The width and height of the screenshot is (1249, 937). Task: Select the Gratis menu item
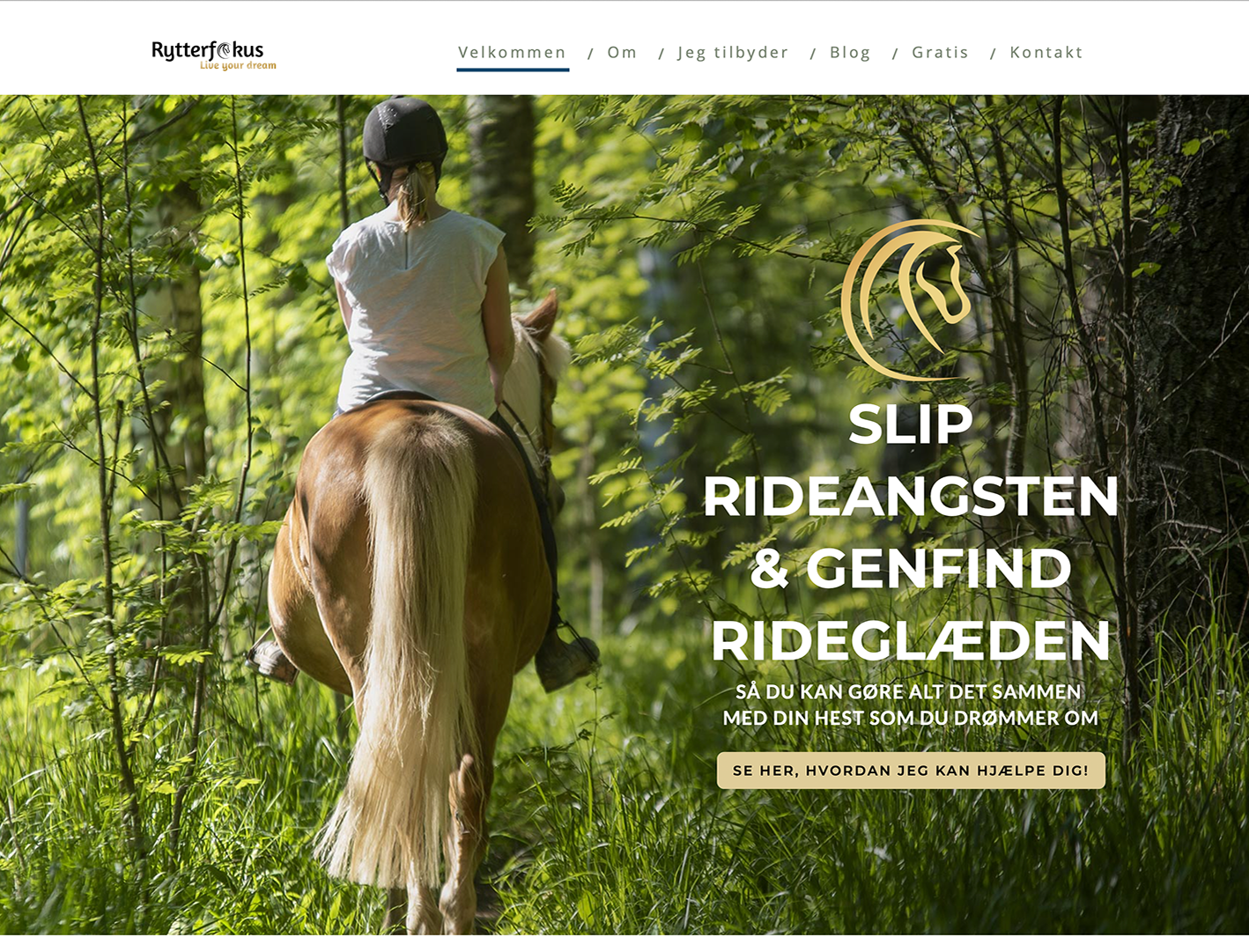(940, 52)
